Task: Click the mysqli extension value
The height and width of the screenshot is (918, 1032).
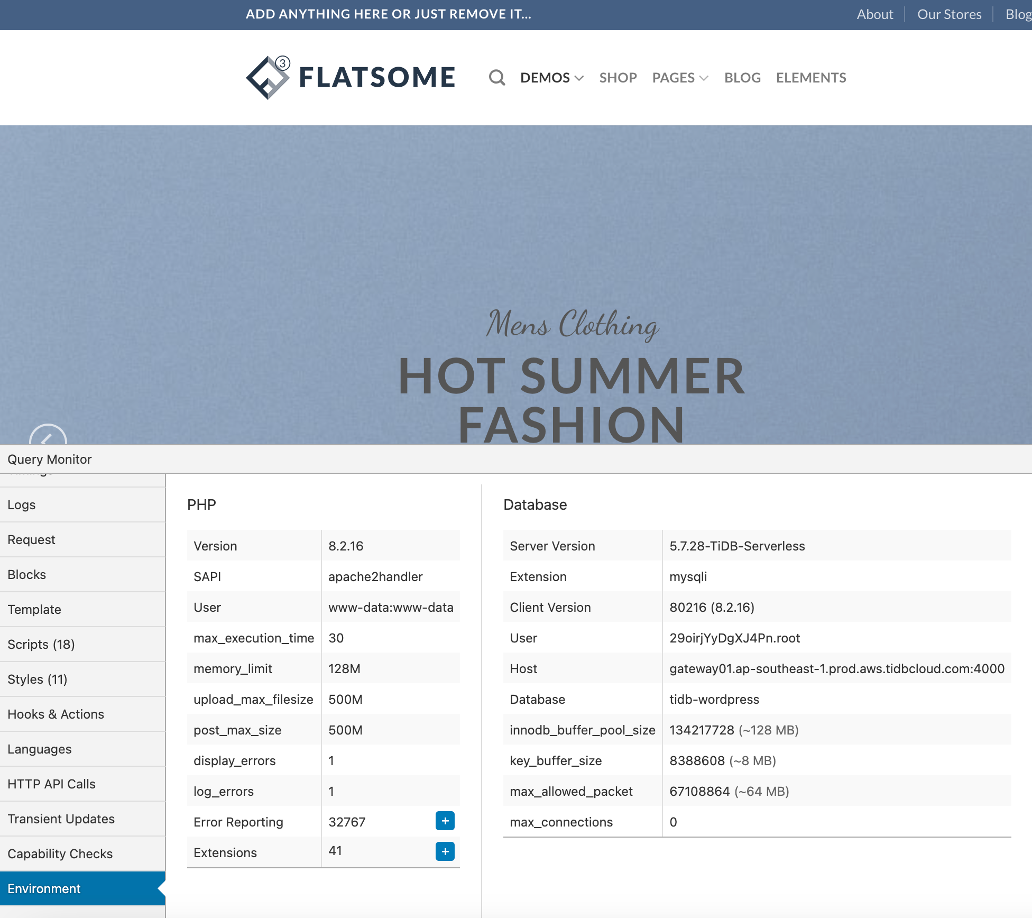Action: (688, 576)
